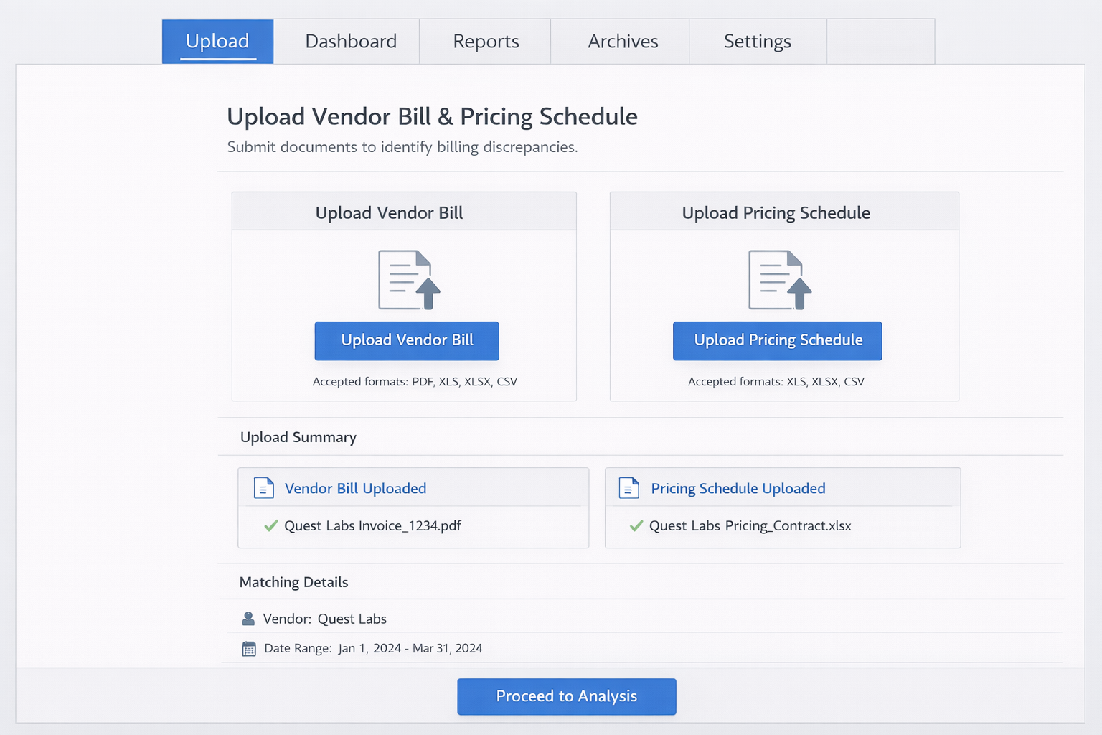Open the Reports tab
The image size is (1102, 735).
(x=486, y=42)
